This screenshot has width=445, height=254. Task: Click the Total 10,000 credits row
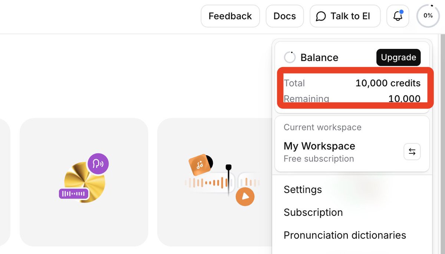[x=352, y=83]
